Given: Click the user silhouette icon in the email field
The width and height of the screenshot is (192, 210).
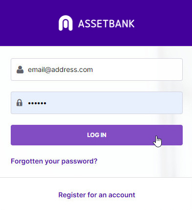Looking at the screenshot, I should (x=20, y=70).
